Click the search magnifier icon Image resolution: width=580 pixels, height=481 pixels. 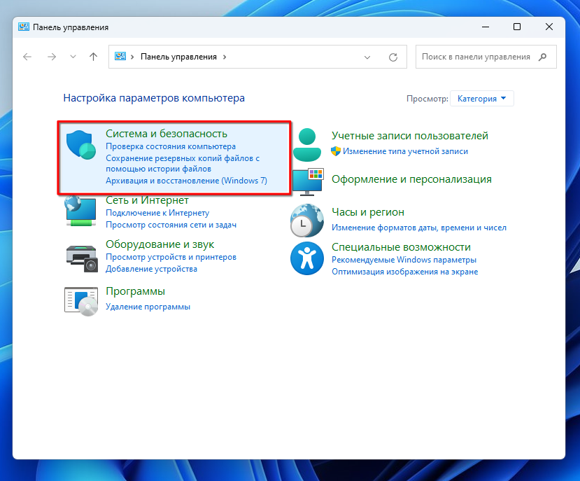pyautogui.click(x=542, y=57)
